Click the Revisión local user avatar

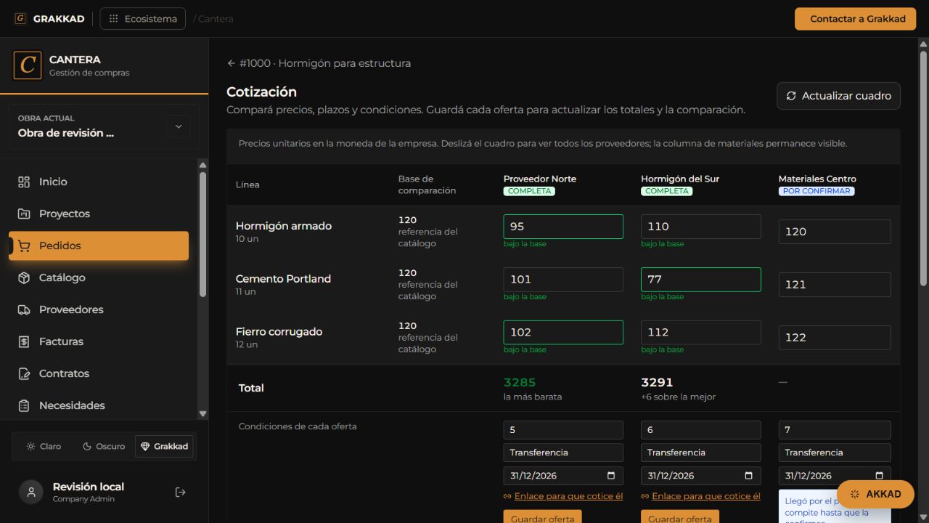(30, 492)
